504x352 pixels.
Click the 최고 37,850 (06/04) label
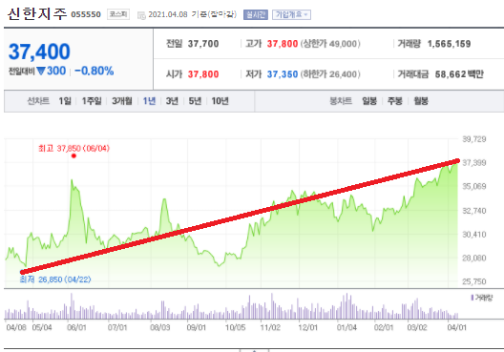[x=73, y=149]
